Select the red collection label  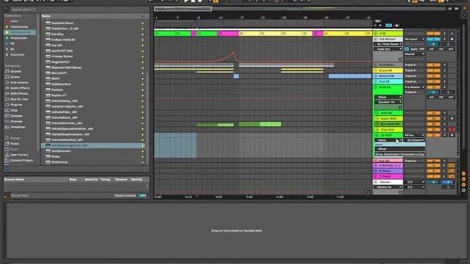14,21
